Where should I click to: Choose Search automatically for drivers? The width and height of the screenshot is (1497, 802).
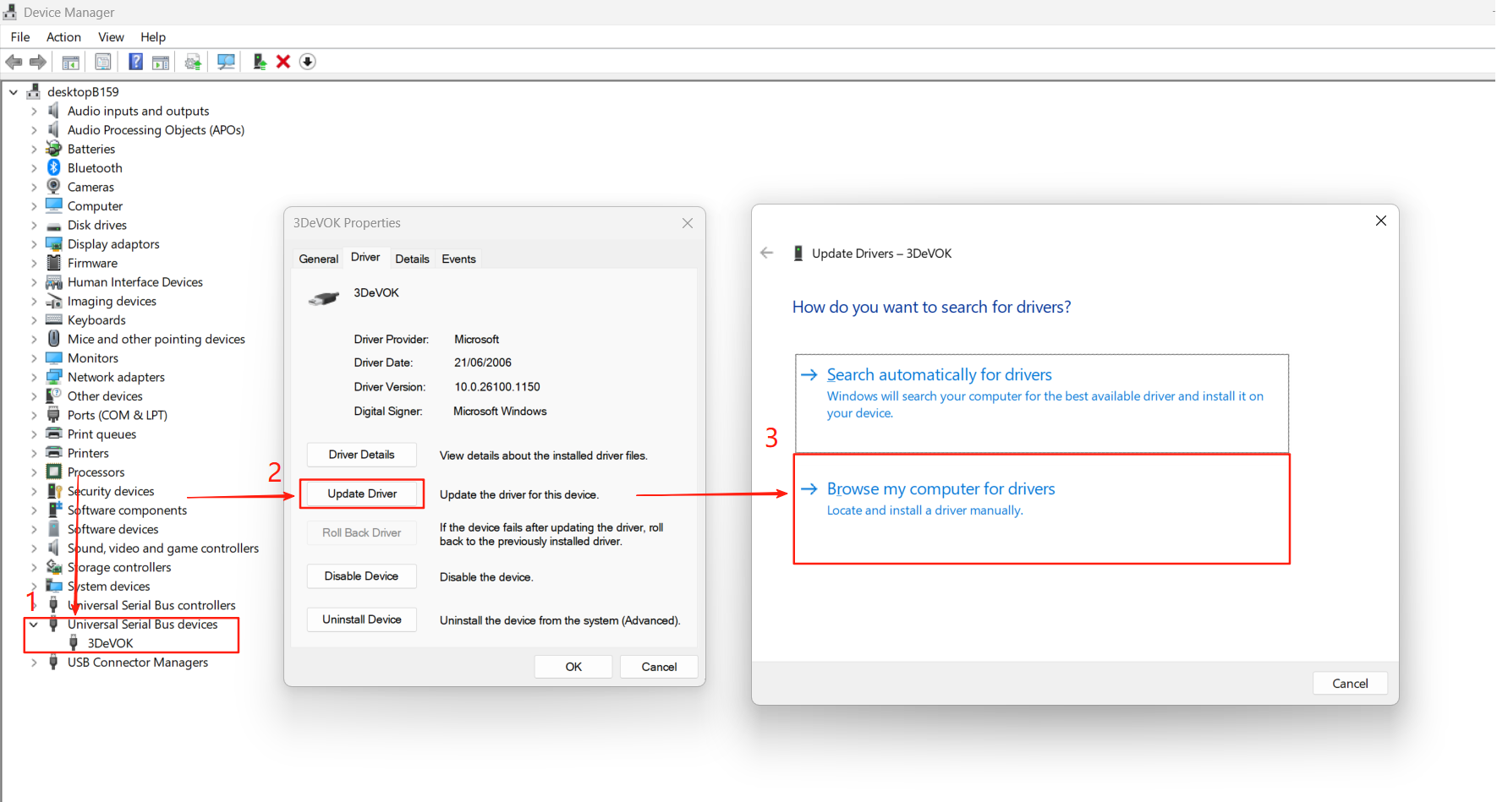click(1041, 403)
